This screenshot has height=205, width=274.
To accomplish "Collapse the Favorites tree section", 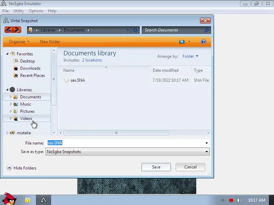I will point(7,54).
